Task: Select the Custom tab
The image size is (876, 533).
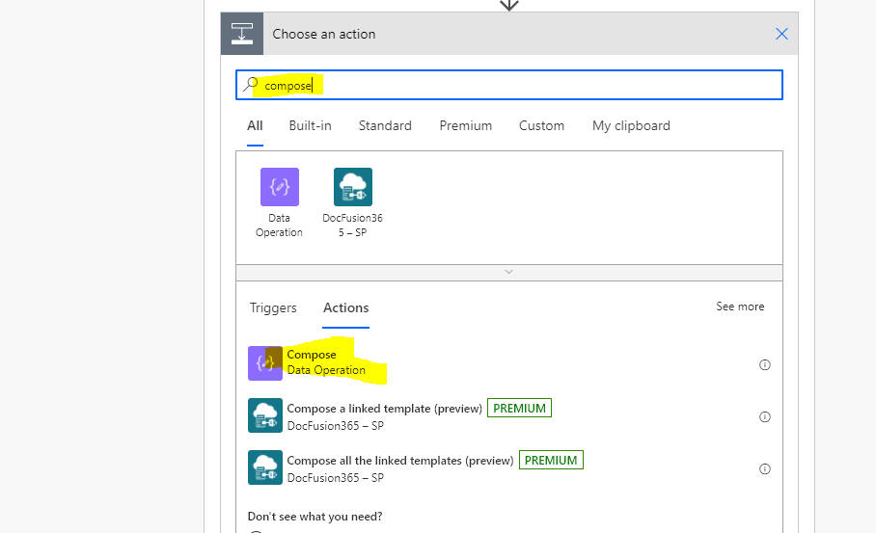Action: pyautogui.click(x=541, y=125)
